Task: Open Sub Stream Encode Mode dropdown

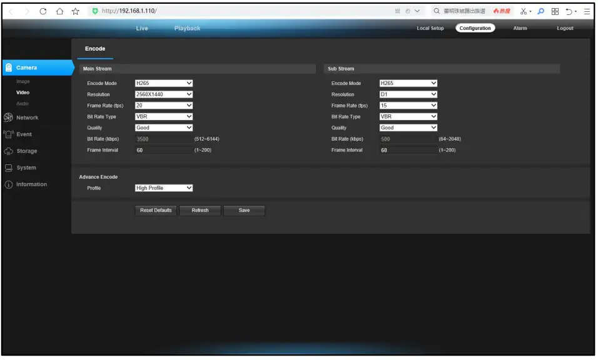Action: pos(408,83)
